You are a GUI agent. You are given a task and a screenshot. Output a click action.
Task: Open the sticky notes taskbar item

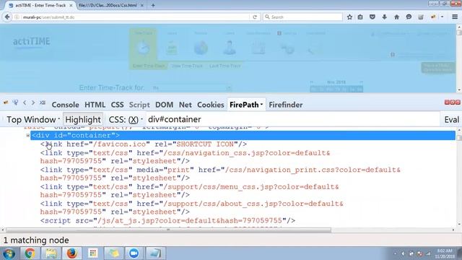click(113, 253)
